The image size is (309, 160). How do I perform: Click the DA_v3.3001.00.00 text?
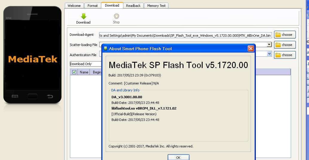pos(127,97)
